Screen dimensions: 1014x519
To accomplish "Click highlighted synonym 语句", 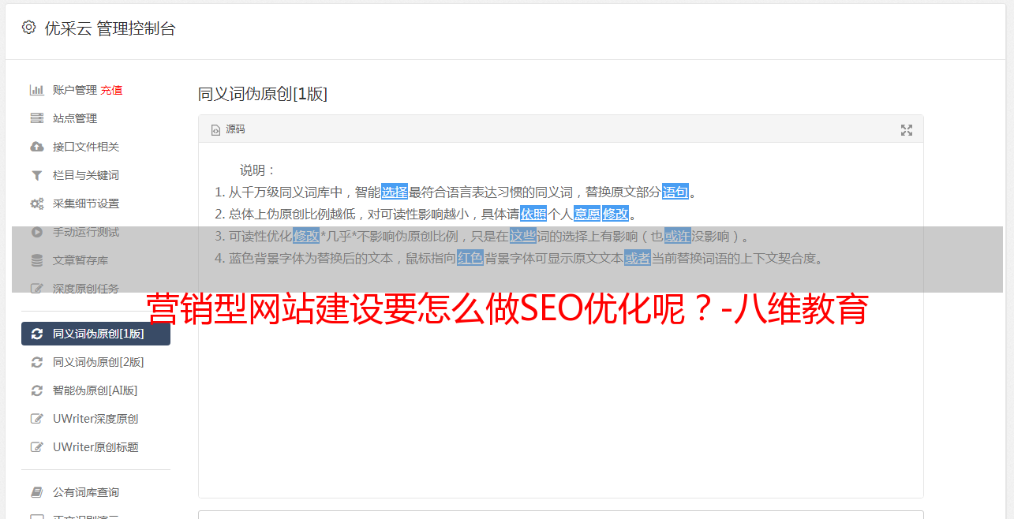I will click(675, 192).
